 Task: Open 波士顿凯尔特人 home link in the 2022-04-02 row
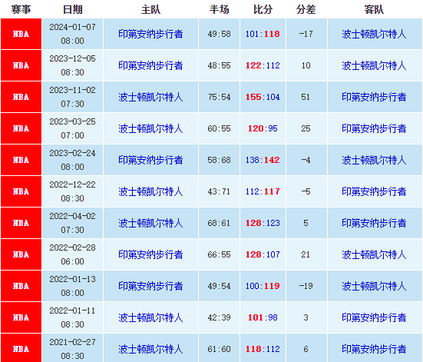click(x=150, y=223)
